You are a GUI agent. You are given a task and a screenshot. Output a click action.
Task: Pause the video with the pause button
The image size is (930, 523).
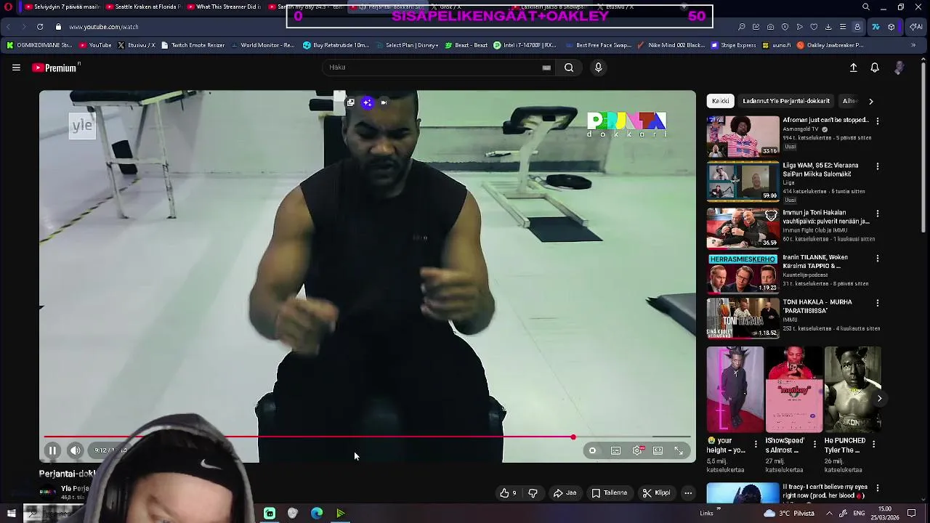point(52,450)
